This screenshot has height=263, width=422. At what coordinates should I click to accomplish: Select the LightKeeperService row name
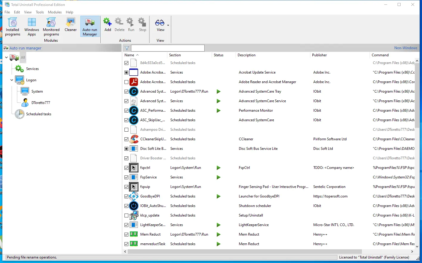click(153, 225)
